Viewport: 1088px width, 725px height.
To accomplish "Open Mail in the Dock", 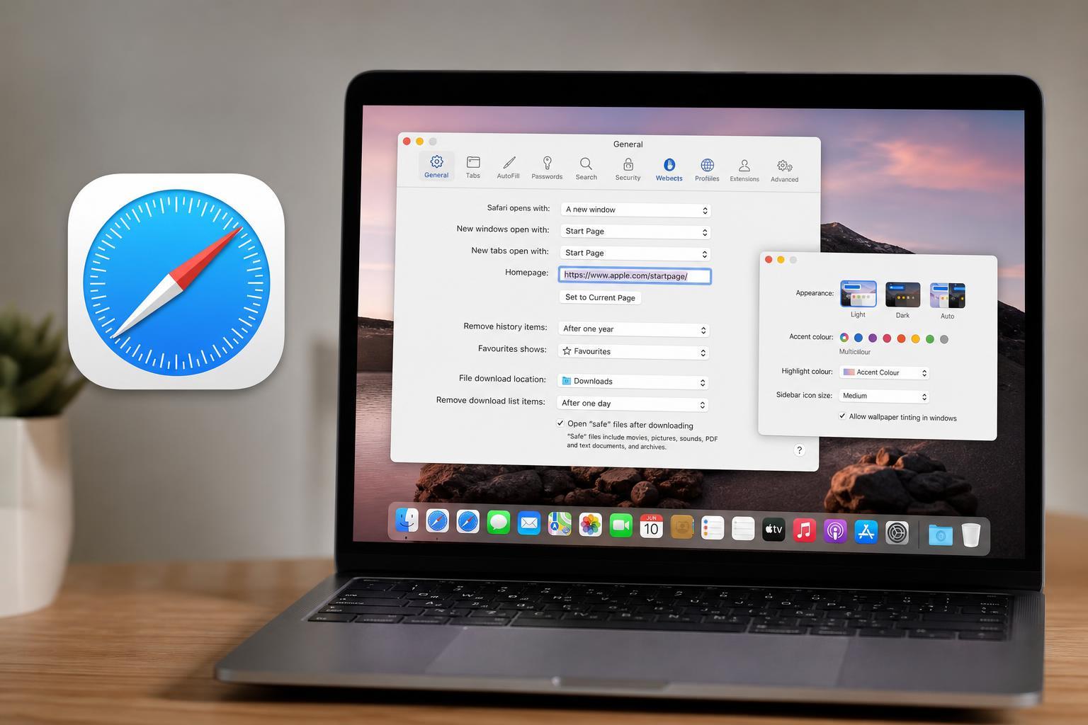I will pos(529,523).
